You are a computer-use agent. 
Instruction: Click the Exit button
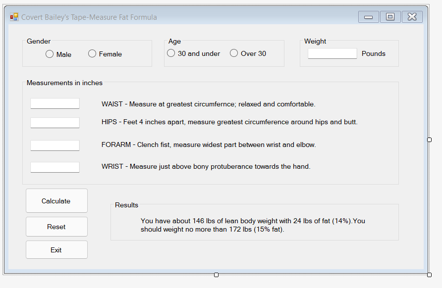click(56, 250)
